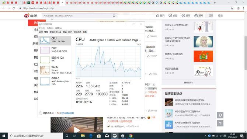Open Microsoft Store from taskbar
Screen dimensions: 247x139
pyautogui.click(x=99, y=136)
